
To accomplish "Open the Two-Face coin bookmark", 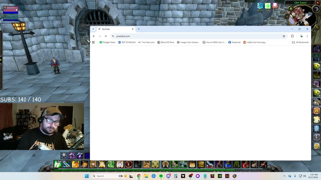I will [x=146, y=42].
